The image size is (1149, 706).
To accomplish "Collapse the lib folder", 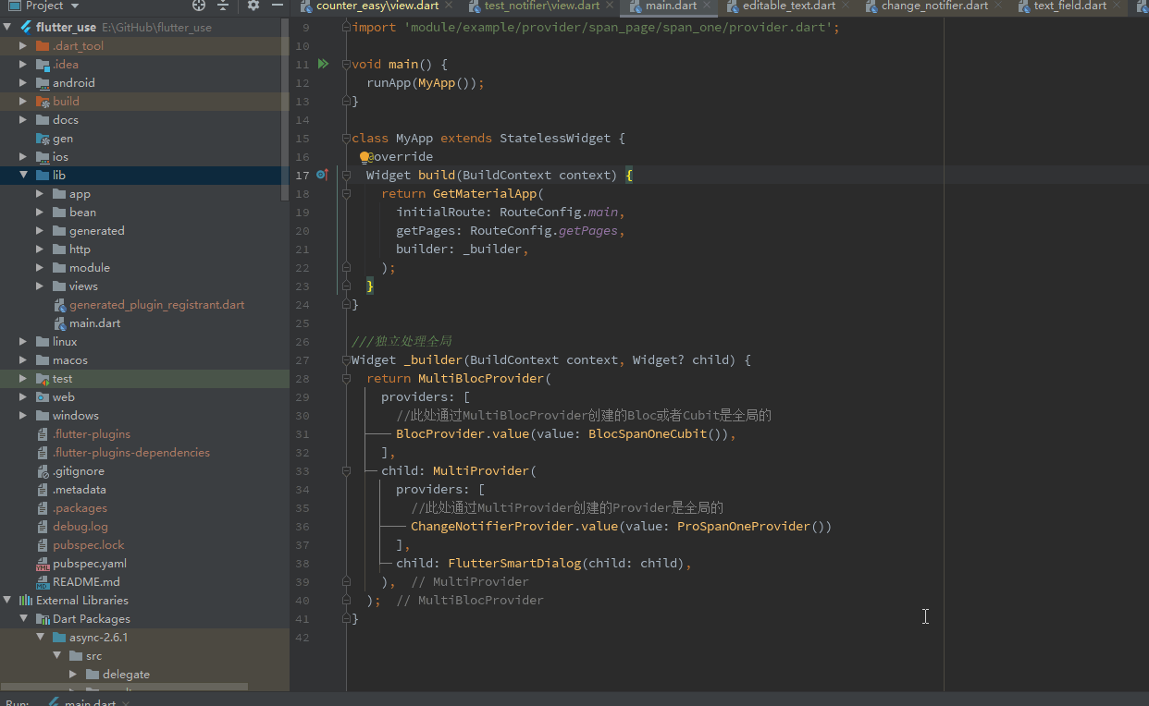I will click(23, 175).
